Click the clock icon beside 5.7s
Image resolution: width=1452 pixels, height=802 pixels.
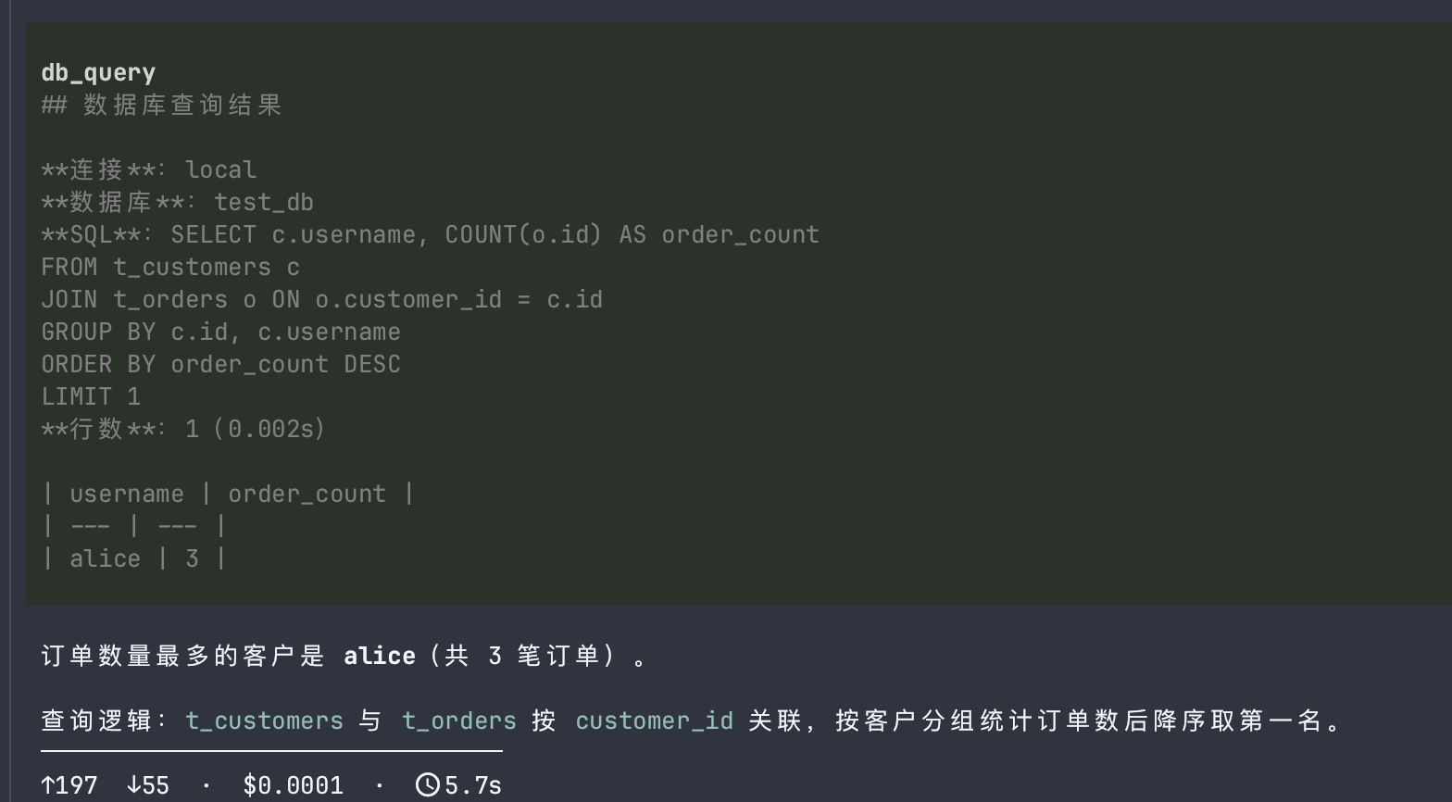[x=427, y=785]
